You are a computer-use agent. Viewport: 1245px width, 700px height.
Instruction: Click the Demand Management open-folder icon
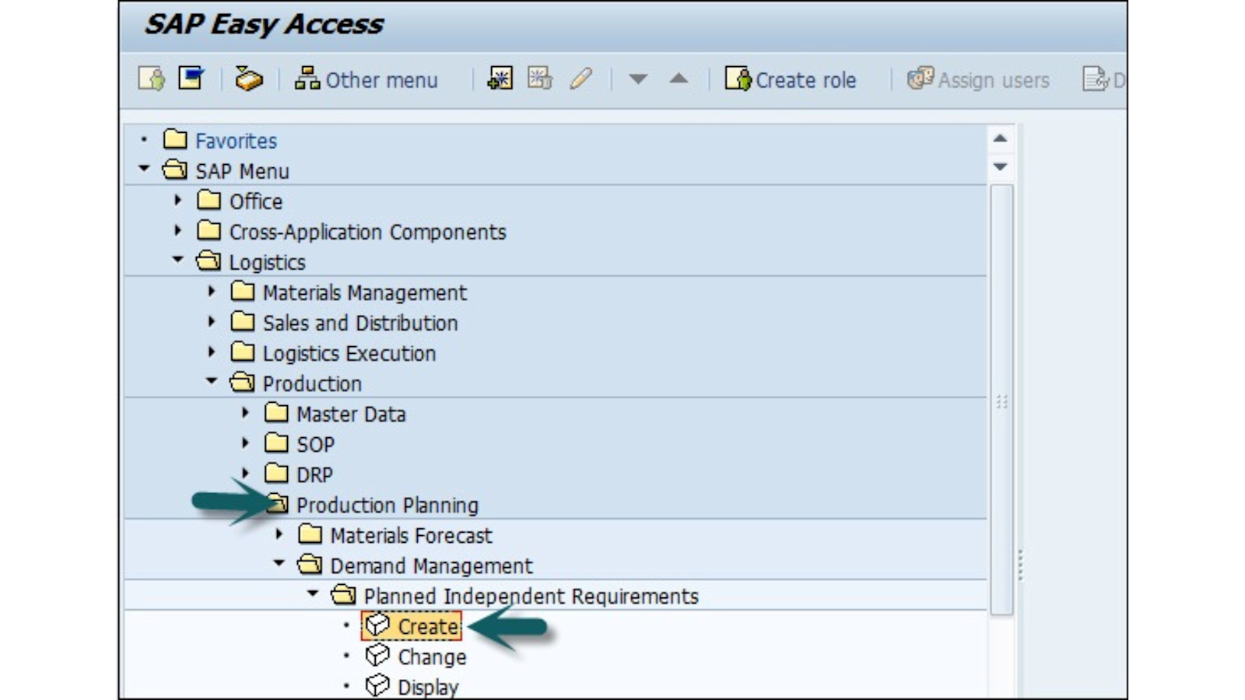310,564
